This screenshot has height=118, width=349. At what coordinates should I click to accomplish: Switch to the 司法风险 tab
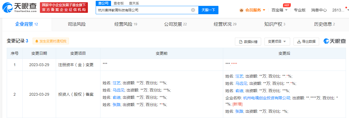pyautogui.click(x=77, y=24)
